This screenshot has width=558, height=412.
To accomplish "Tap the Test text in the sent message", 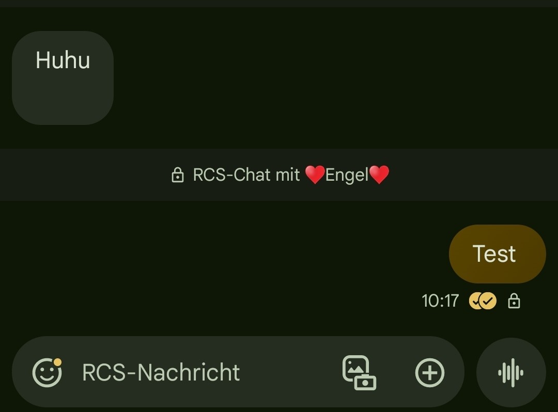I will [x=494, y=254].
